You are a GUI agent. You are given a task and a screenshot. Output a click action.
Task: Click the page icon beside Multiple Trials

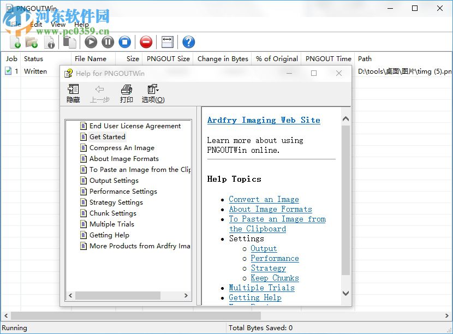point(84,224)
